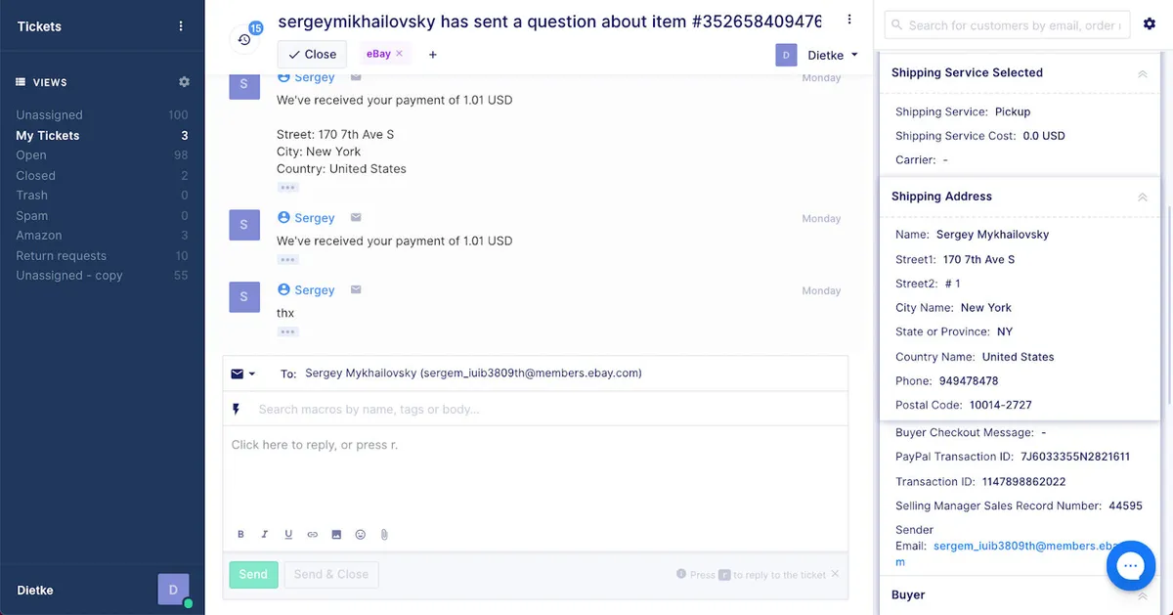The height and width of the screenshot is (615, 1173).
Task: Open the Dietke assignee dropdown
Action: 818,55
